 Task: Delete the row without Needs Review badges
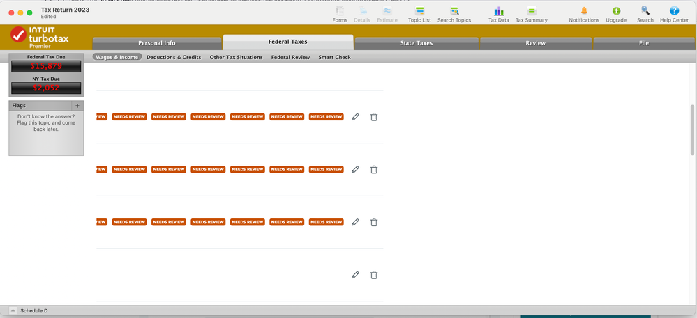[374, 275]
